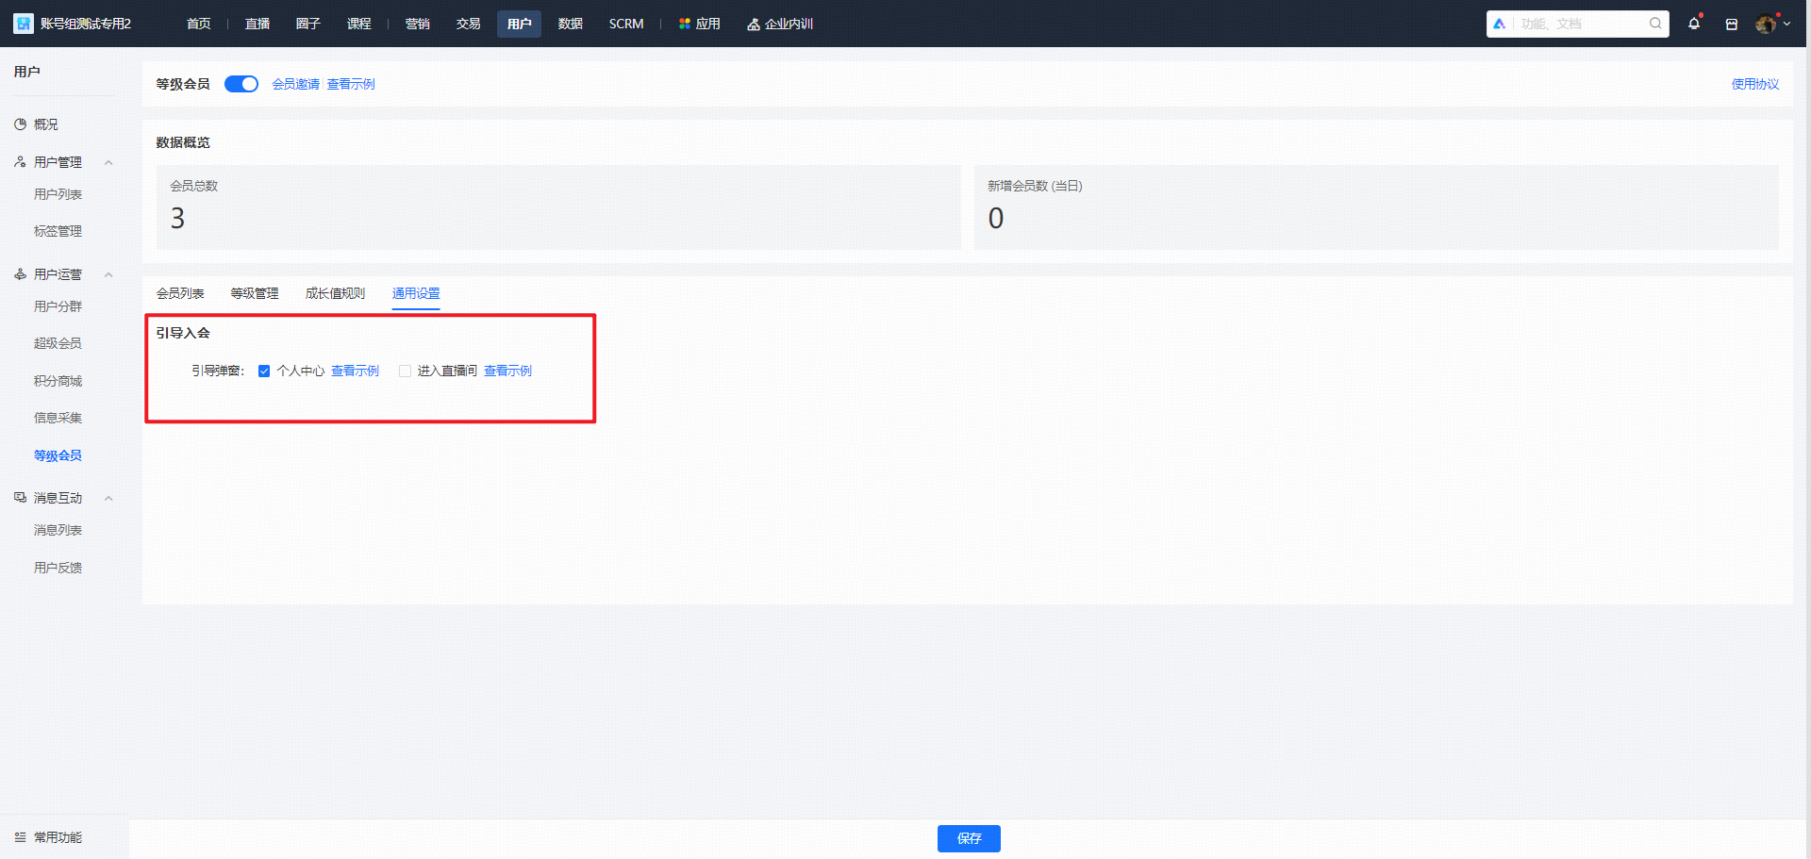Open 积分商城 in sidebar
This screenshot has width=1811, height=859.
[58, 381]
